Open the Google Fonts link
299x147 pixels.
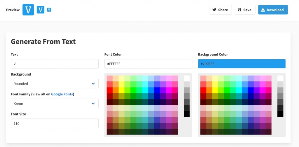point(62,94)
